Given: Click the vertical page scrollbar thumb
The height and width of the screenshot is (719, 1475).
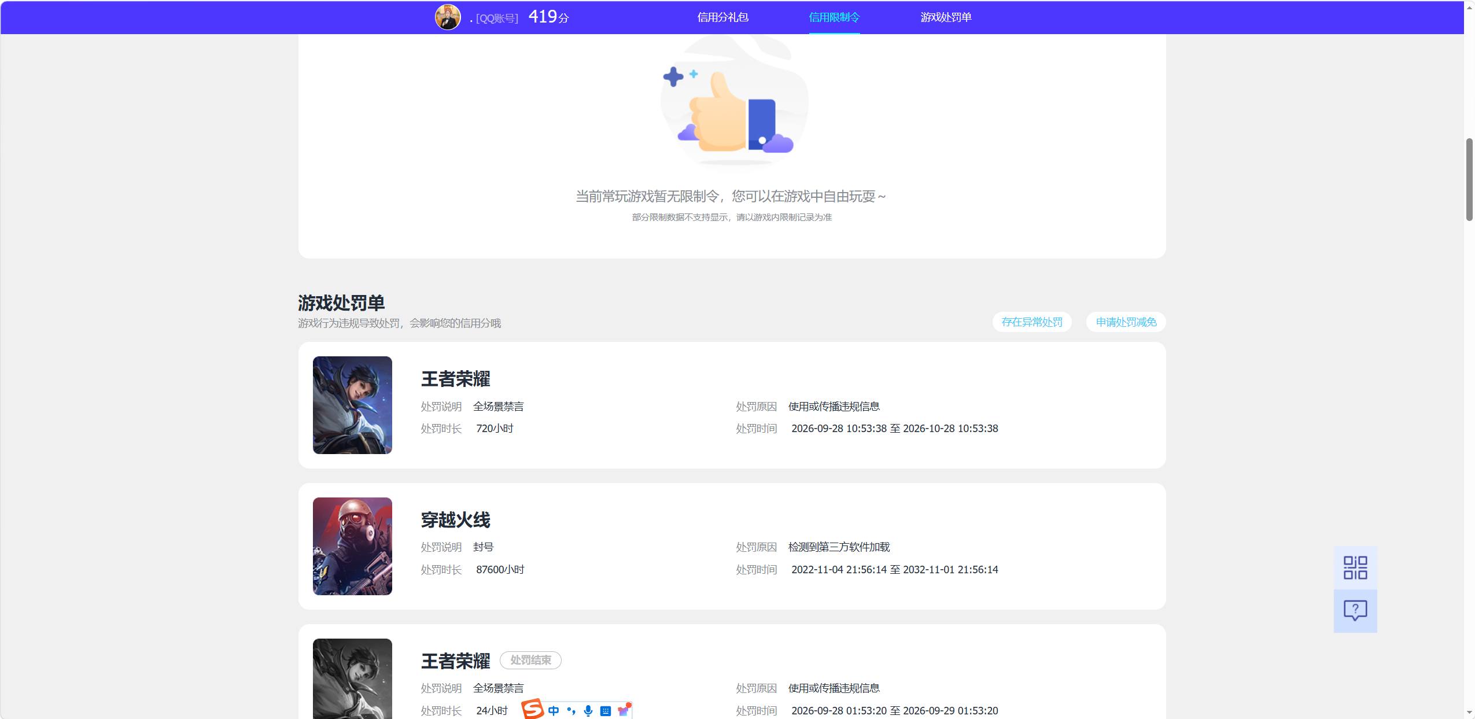Looking at the screenshot, I should [x=1469, y=179].
